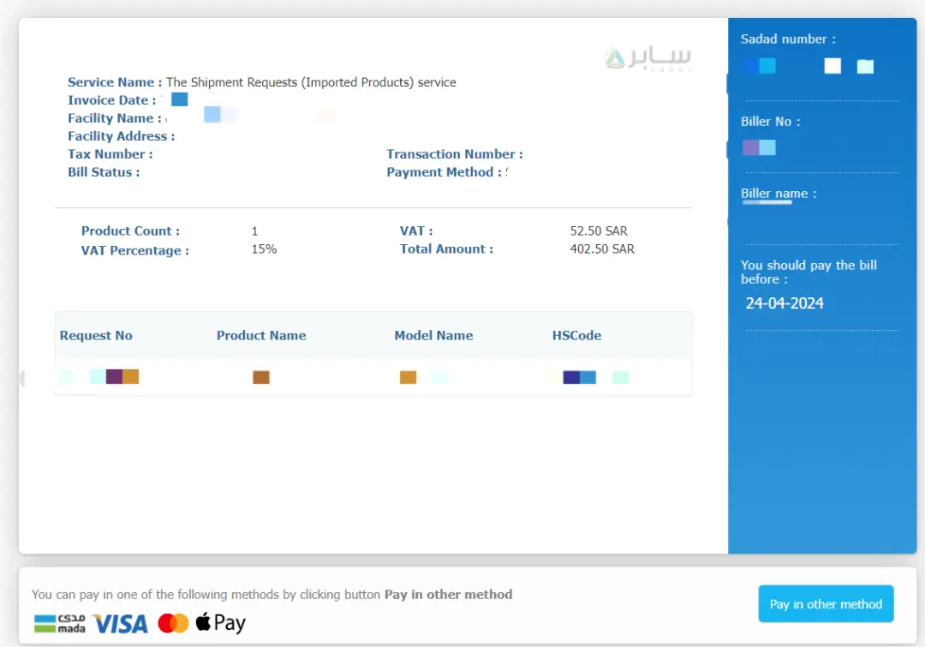This screenshot has height=647, width=925.
Task: Click the Product Count label
Action: coord(130,231)
